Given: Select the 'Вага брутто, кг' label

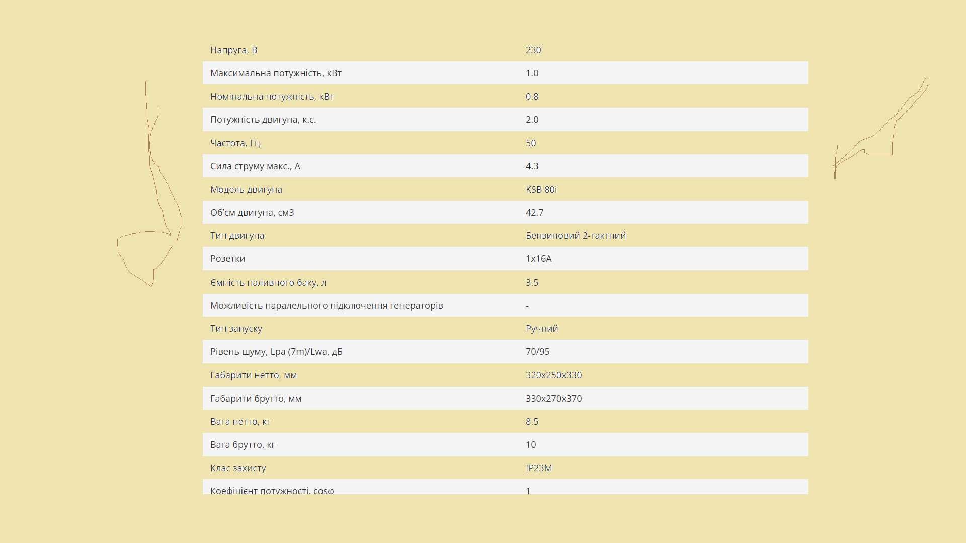Looking at the screenshot, I should coord(243,445).
